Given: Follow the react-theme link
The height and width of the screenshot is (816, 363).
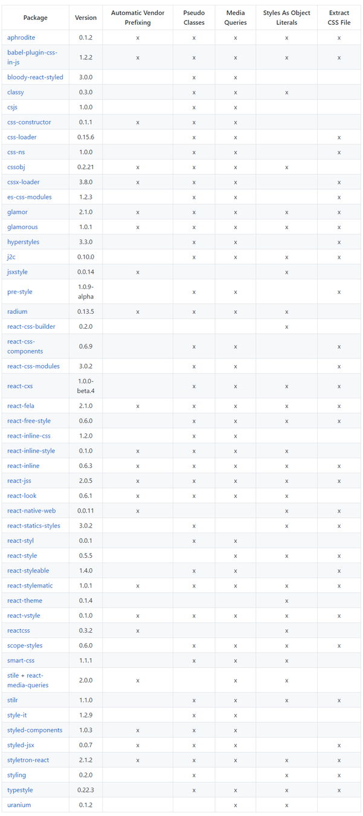Looking at the screenshot, I should point(24,601).
